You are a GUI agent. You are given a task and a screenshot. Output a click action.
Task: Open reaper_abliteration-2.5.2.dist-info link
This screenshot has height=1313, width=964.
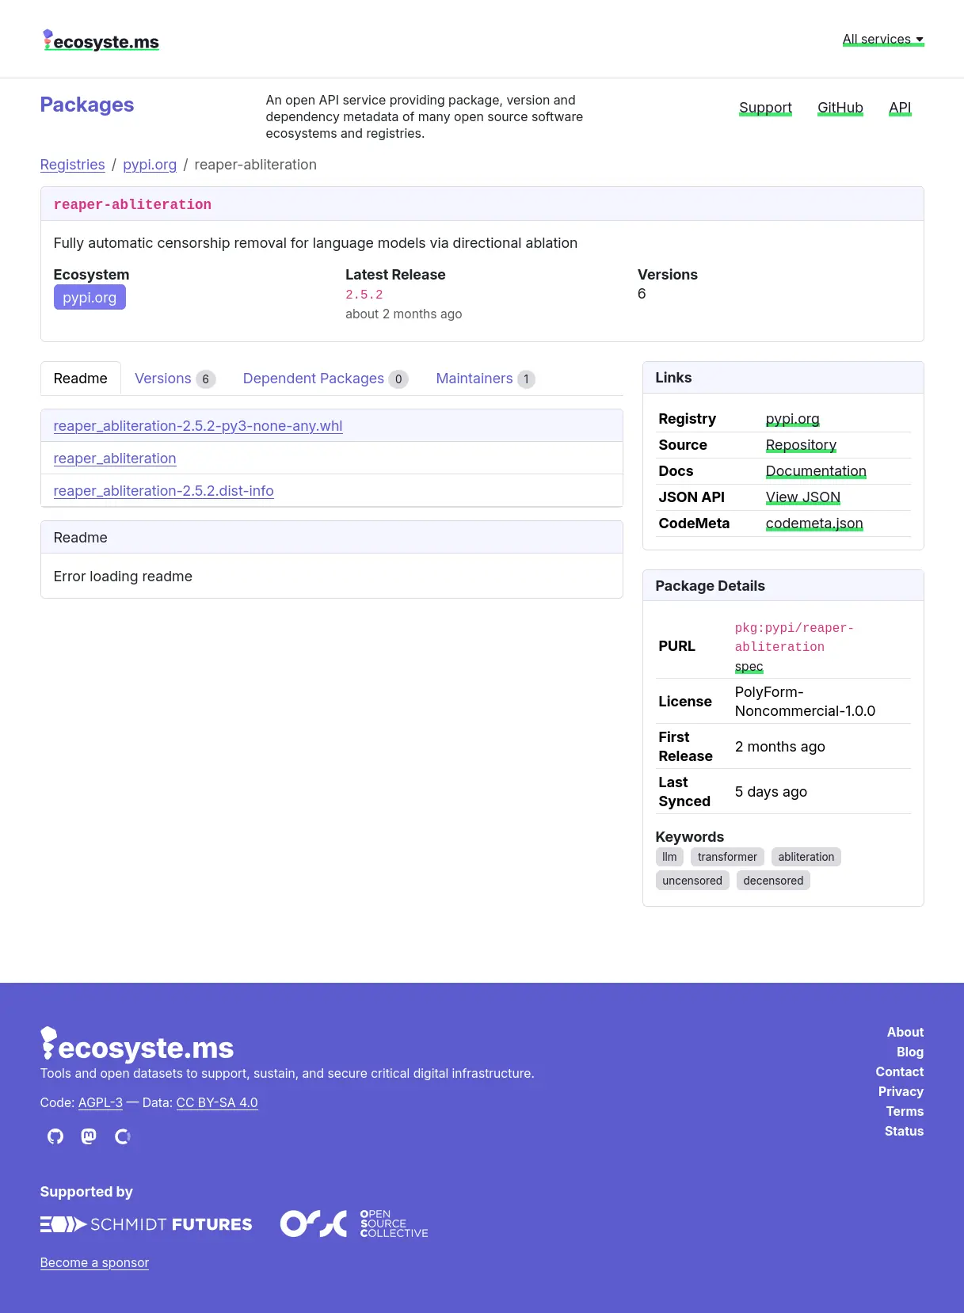click(x=164, y=491)
